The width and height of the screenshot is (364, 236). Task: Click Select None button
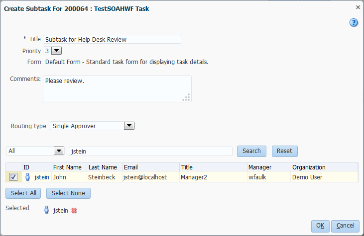click(68, 193)
